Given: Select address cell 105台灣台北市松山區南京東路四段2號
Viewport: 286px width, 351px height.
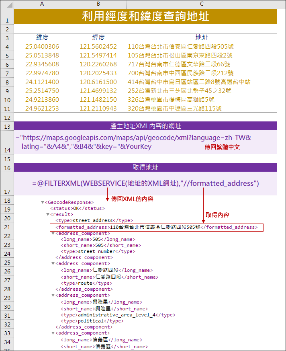Looking at the screenshot, I should 202,55.
